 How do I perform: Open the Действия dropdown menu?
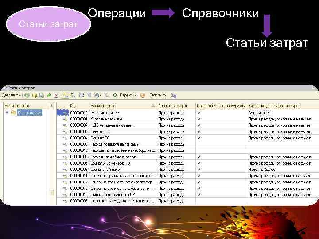coord(12,95)
